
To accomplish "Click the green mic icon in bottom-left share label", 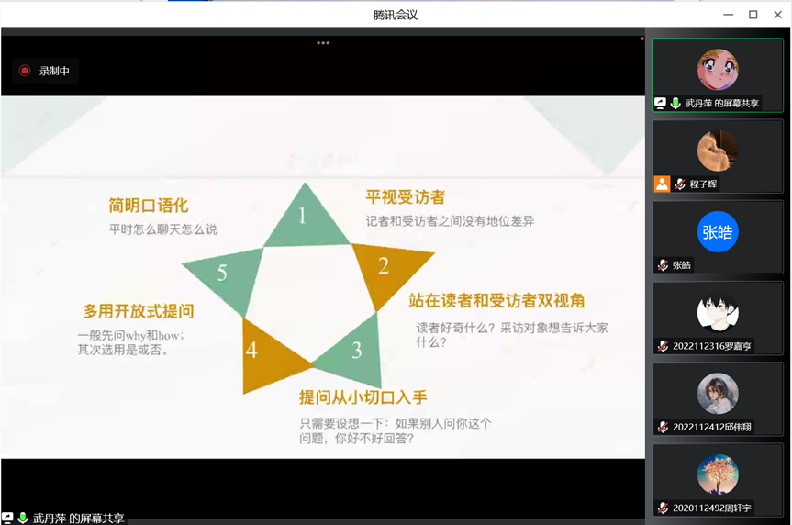I will click(22, 518).
